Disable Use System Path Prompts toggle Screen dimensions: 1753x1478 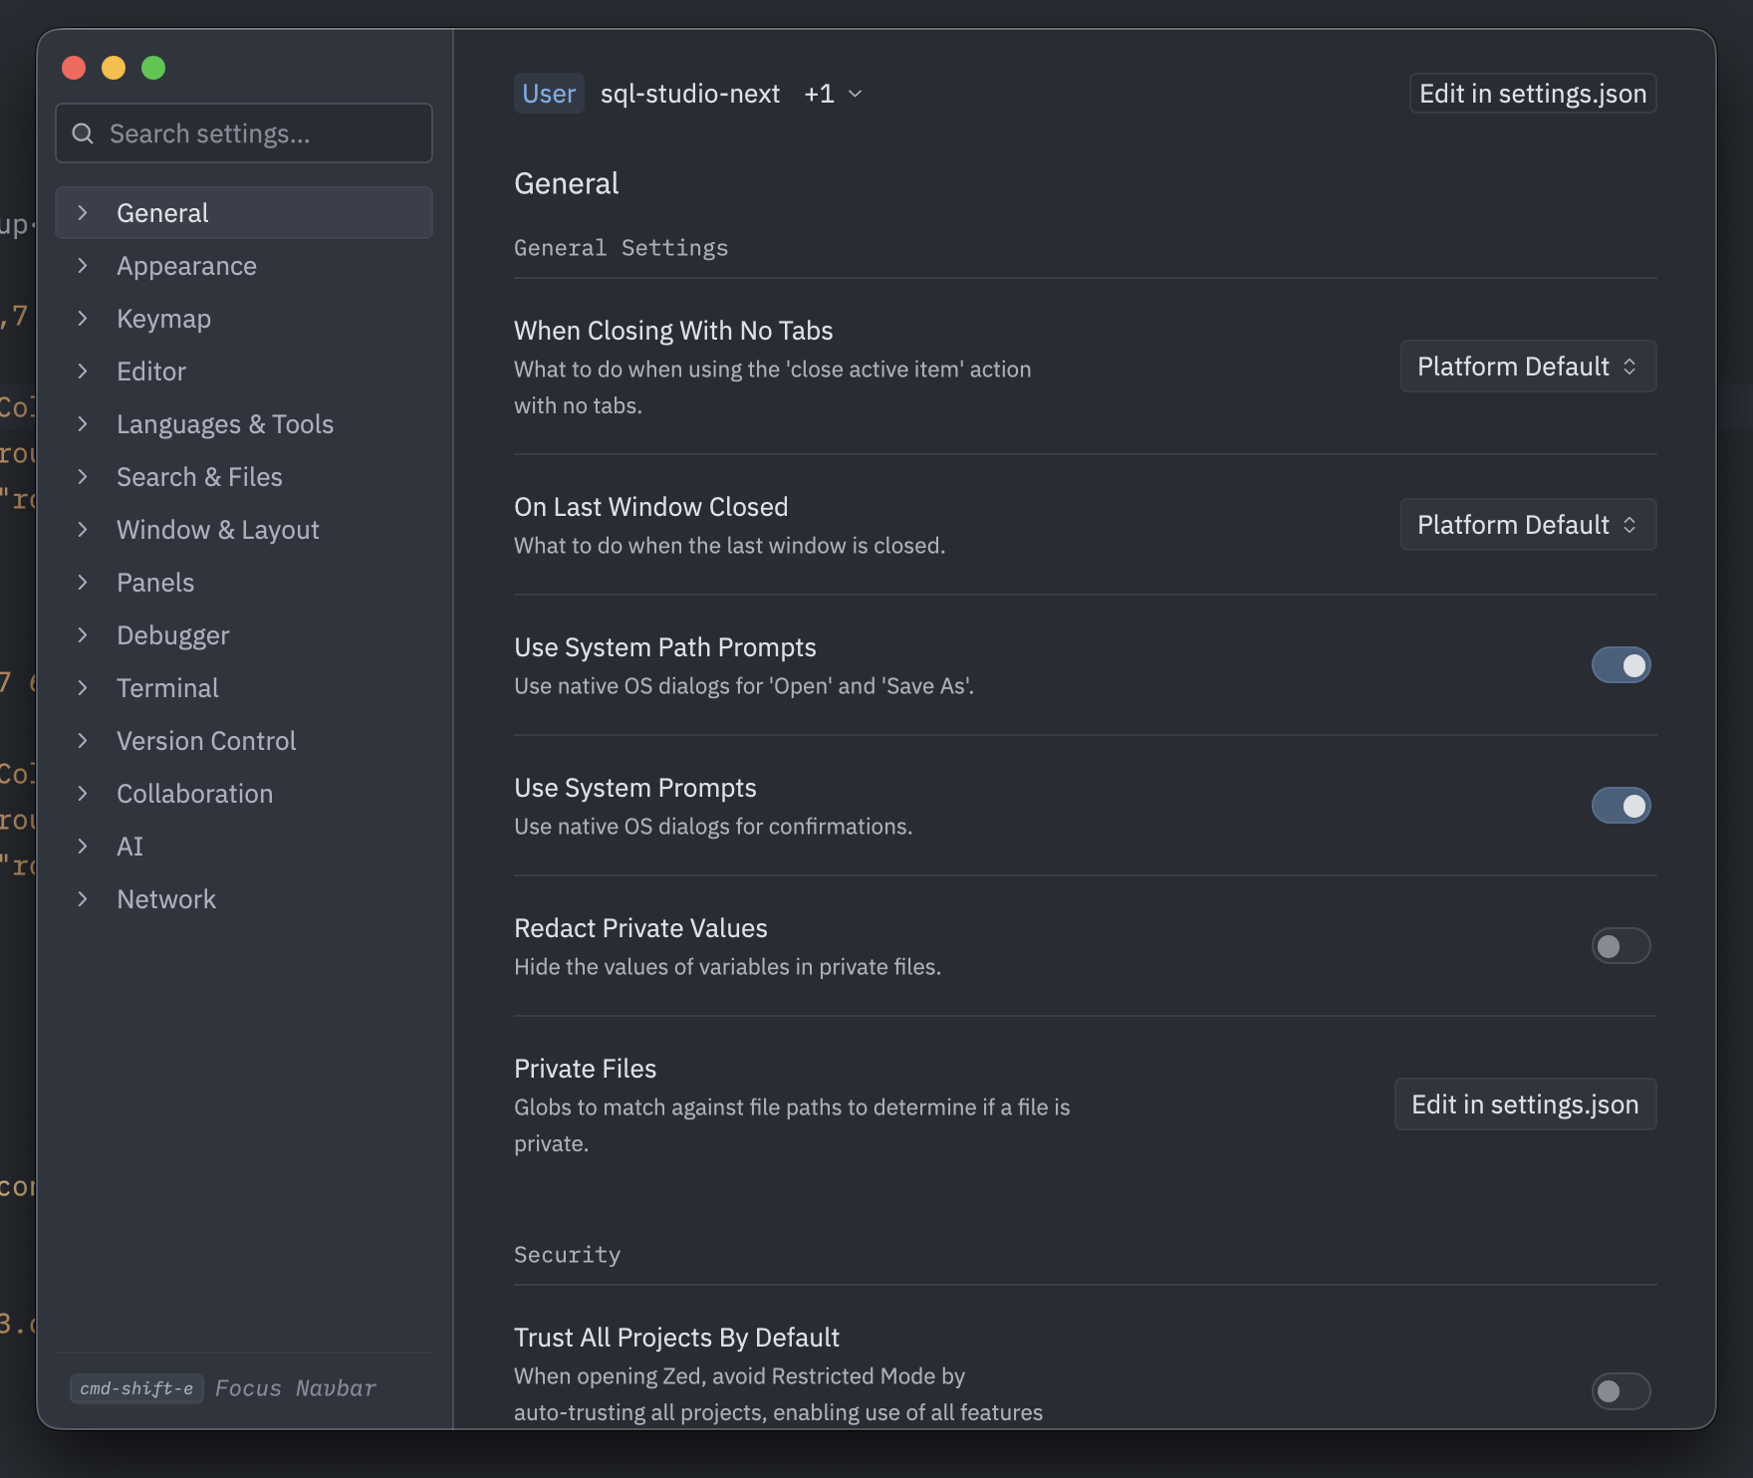[1621, 665]
